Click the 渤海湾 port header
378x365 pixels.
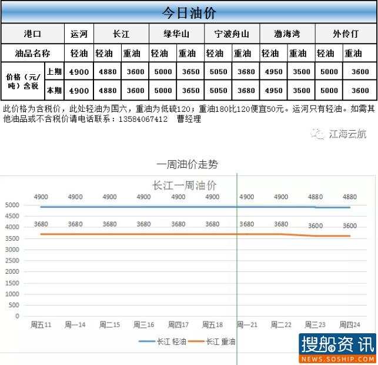(x=287, y=34)
